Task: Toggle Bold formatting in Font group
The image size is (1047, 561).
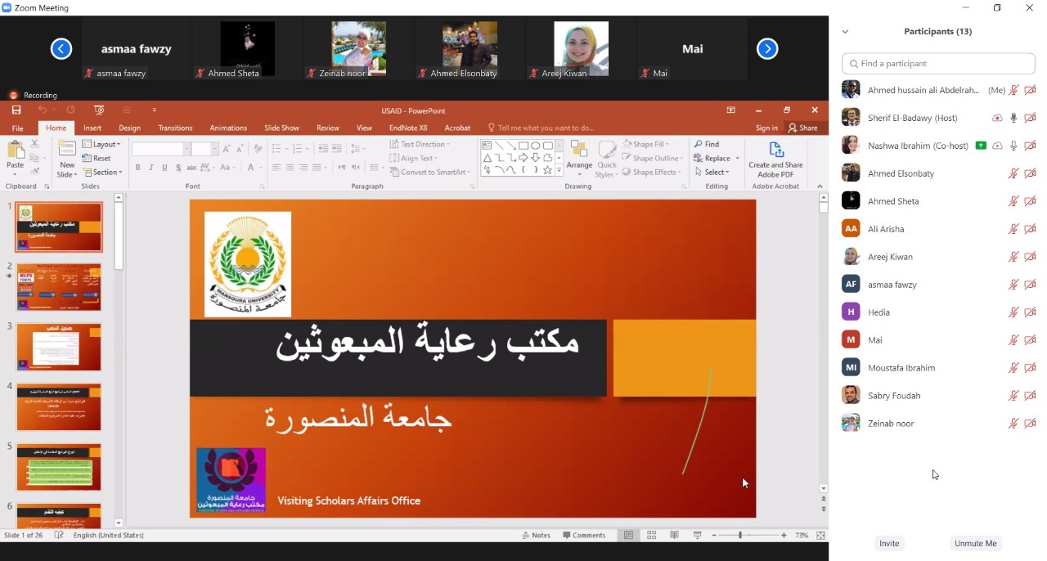Action: tap(138, 168)
